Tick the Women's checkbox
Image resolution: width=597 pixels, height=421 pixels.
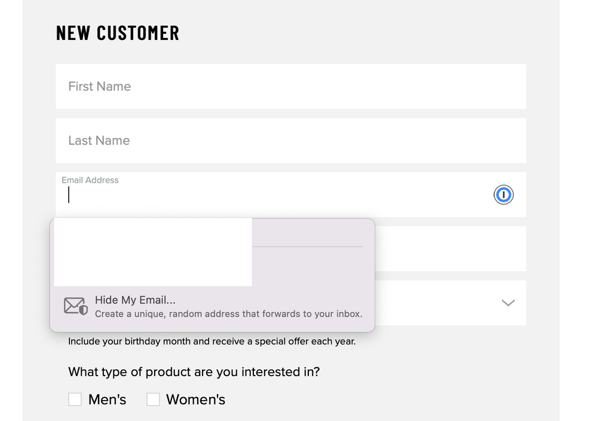154,400
